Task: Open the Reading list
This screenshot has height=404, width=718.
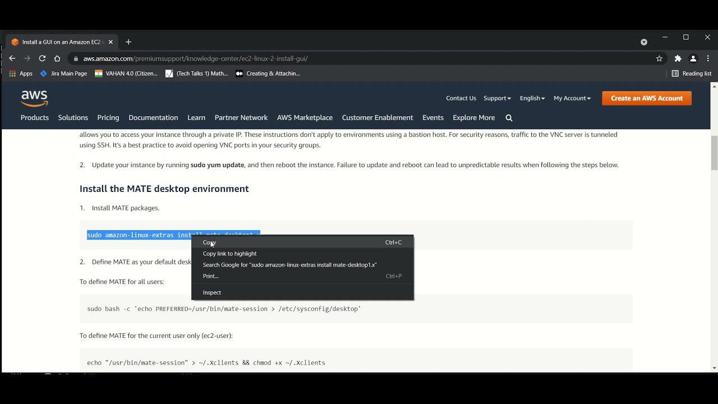Action: [692, 74]
